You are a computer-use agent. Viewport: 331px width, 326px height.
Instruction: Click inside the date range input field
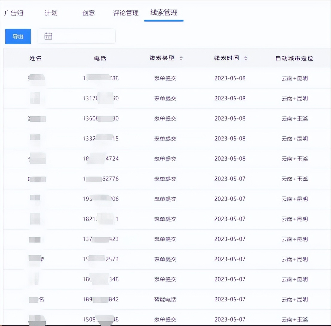(81, 36)
